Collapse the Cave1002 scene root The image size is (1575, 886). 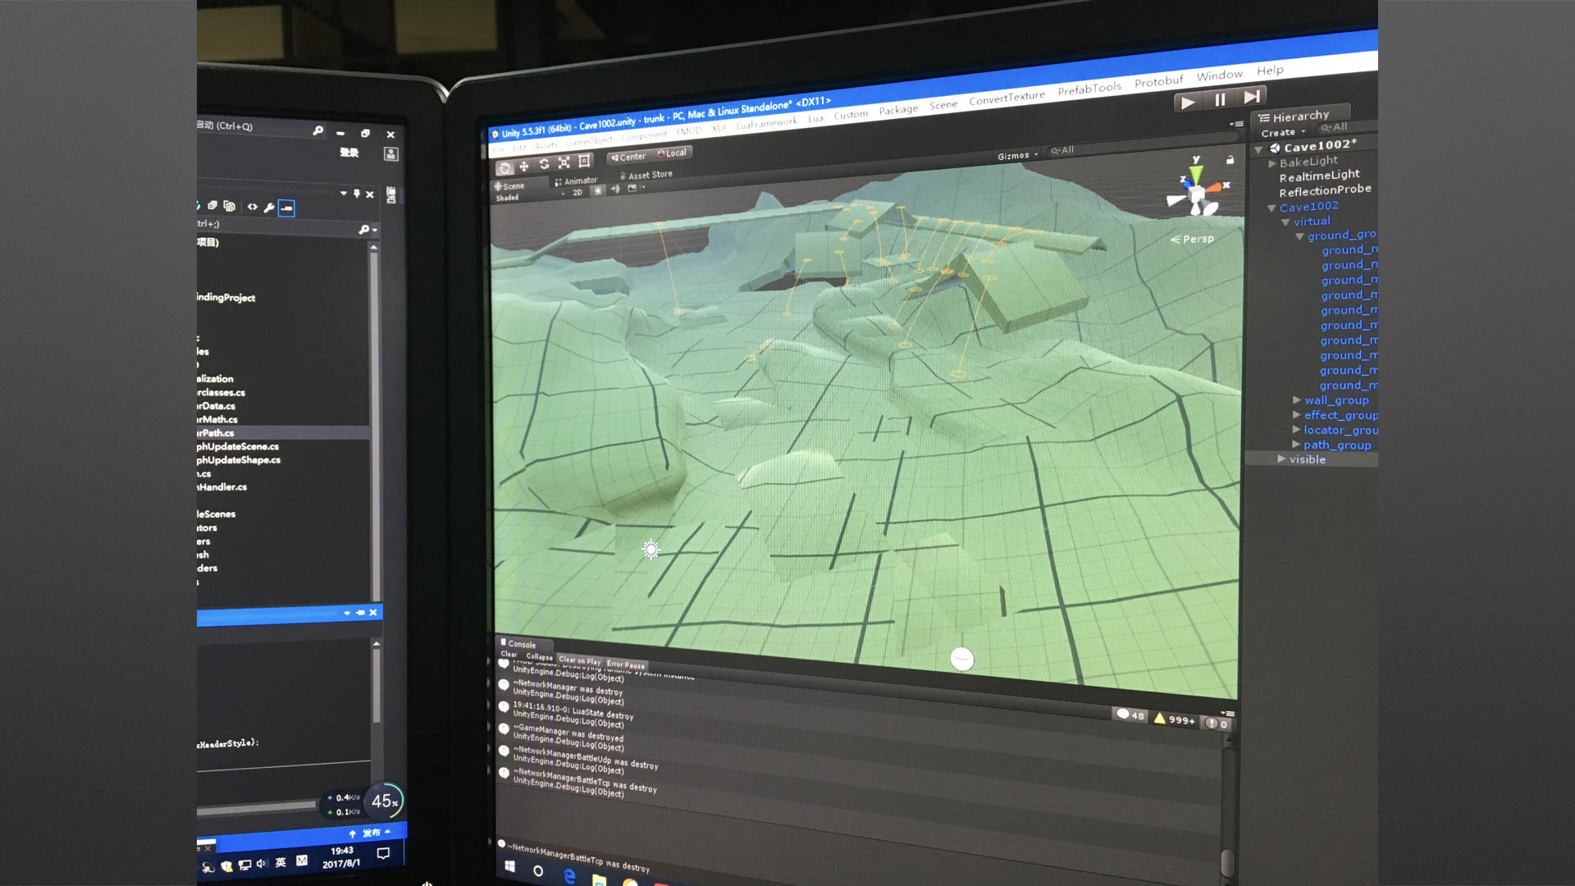click(x=1258, y=150)
